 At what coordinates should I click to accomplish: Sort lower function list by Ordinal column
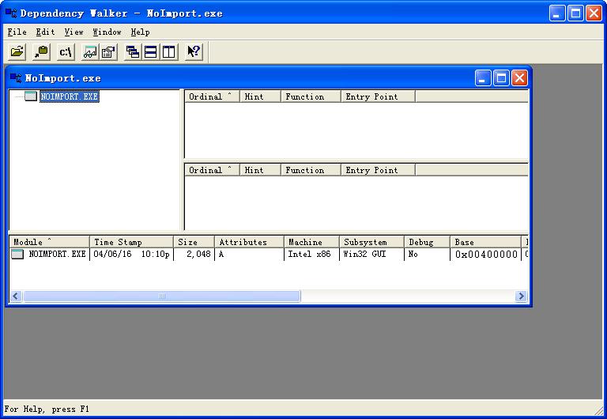click(212, 170)
